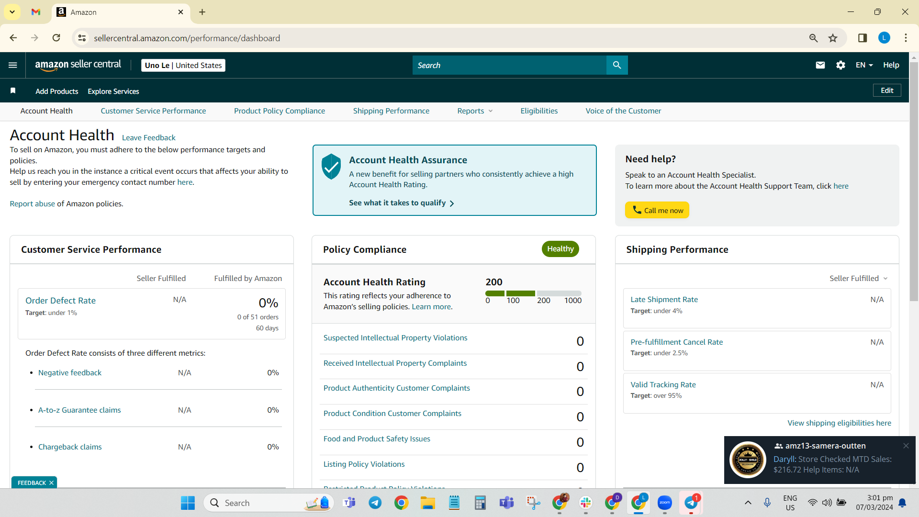The height and width of the screenshot is (517, 919).
Task: Open Suspected Intellectual Property Violations
Action: (x=395, y=338)
